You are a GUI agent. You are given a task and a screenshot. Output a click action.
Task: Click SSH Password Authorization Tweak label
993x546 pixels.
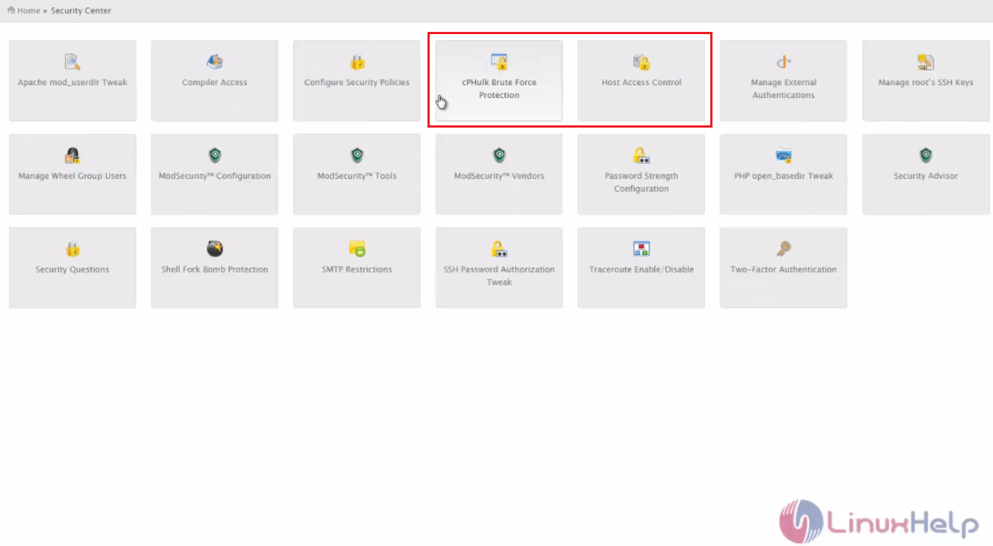[x=499, y=276]
